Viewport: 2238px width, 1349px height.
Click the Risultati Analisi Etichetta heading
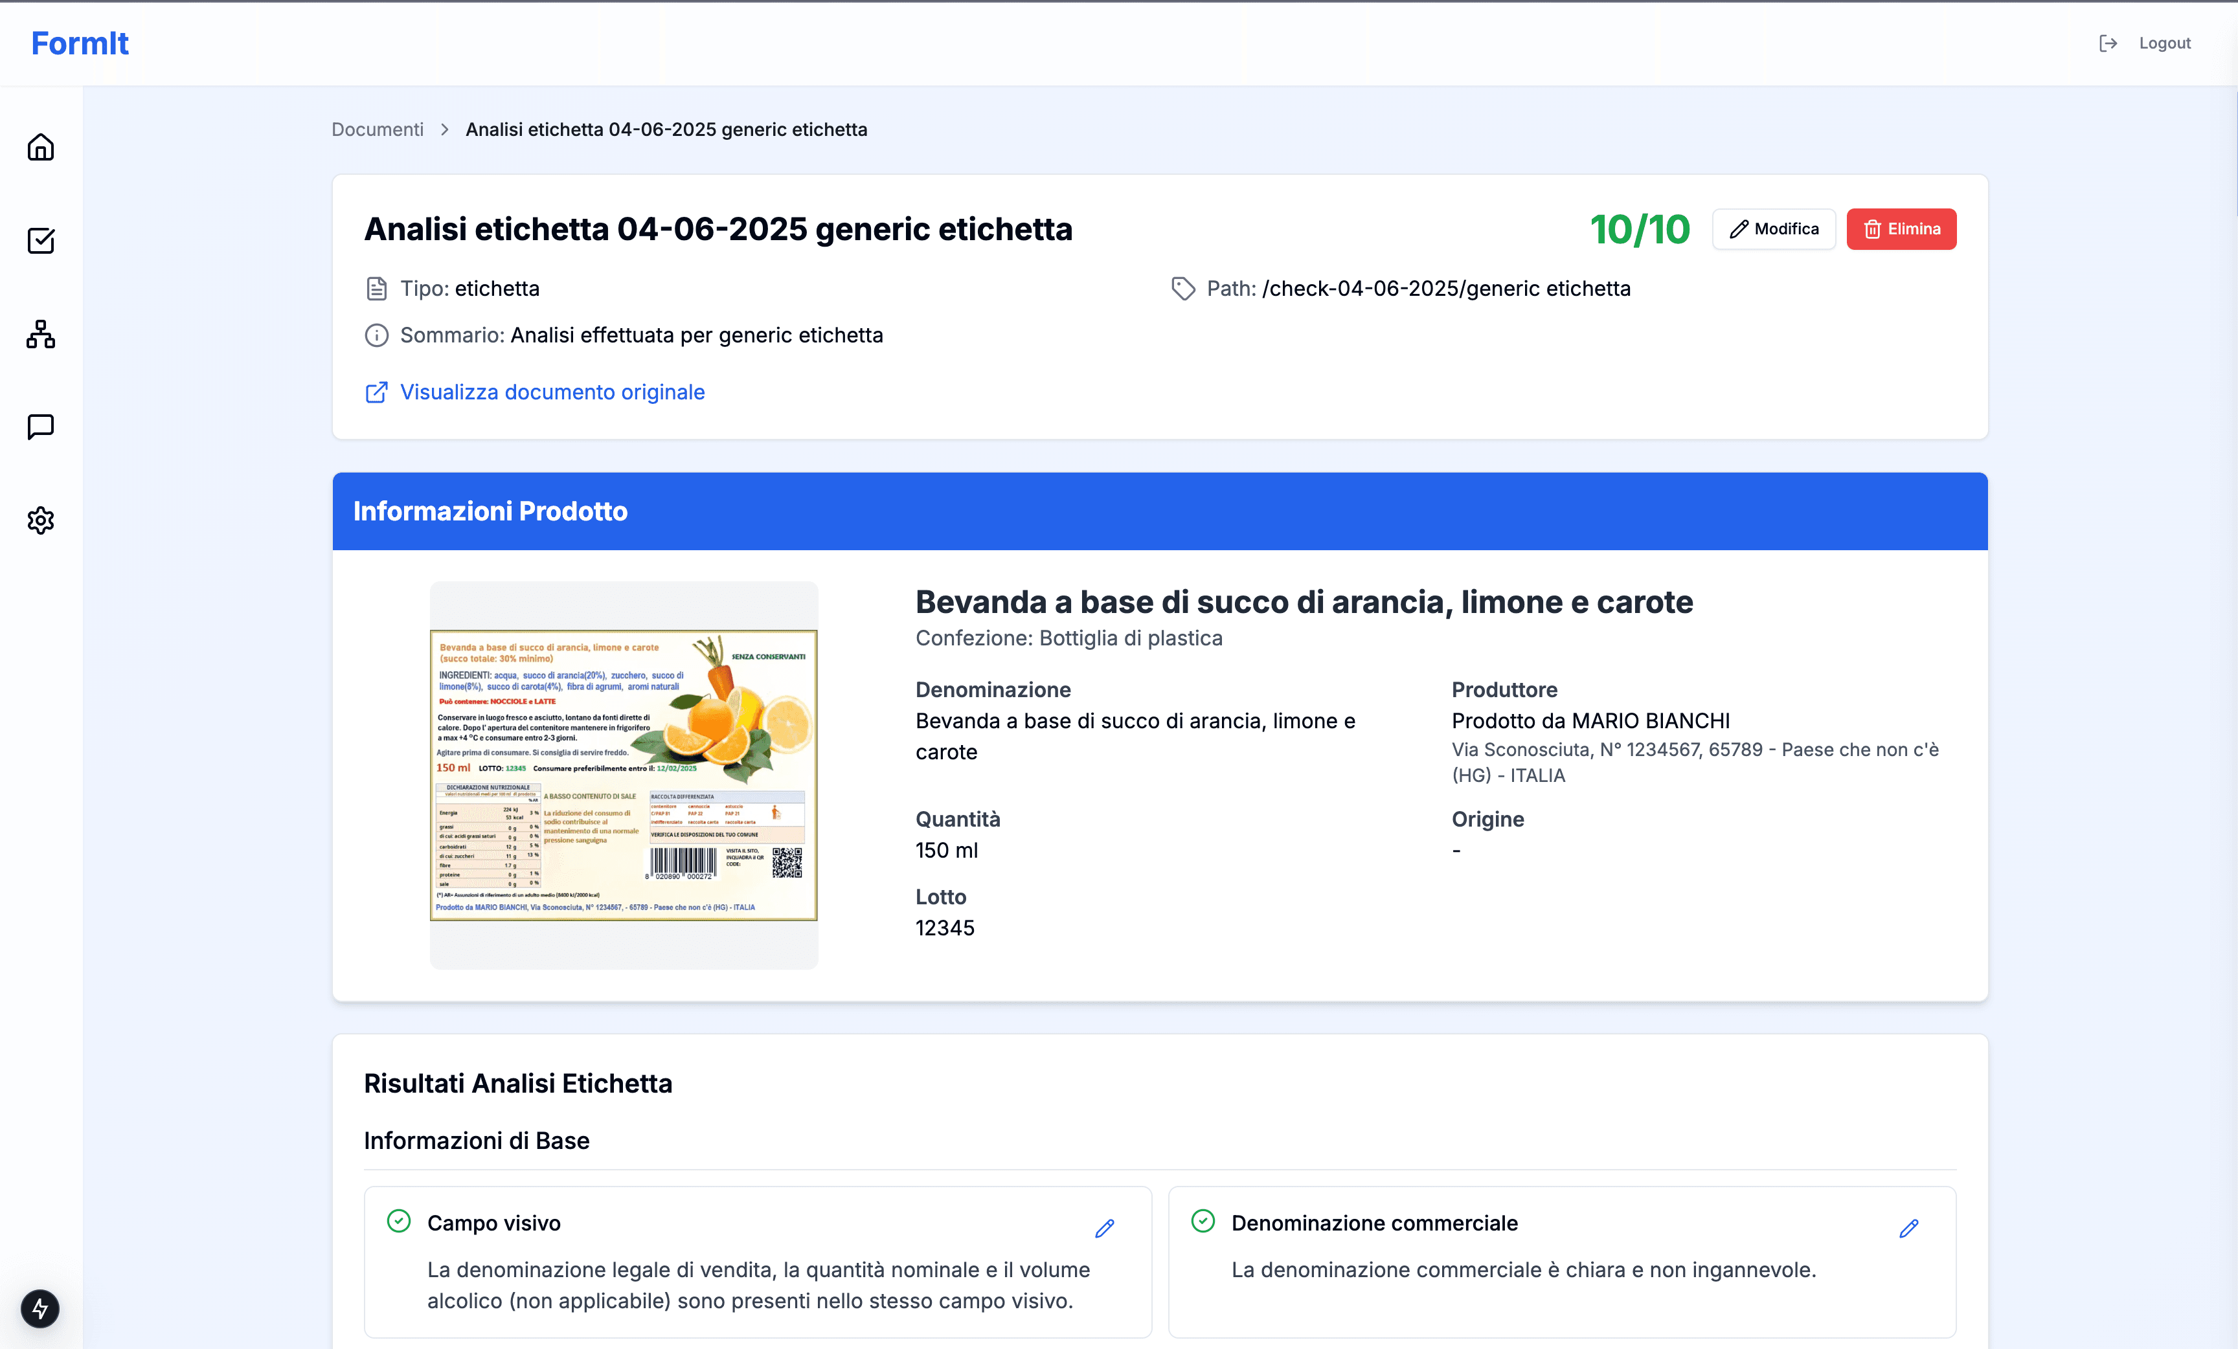517,1083
